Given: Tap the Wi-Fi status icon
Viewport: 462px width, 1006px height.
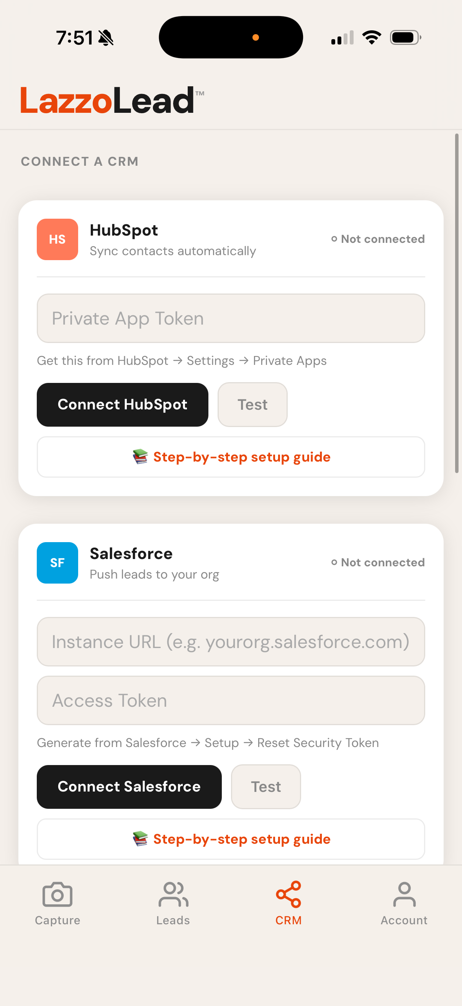Looking at the screenshot, I should coord(372,38).
